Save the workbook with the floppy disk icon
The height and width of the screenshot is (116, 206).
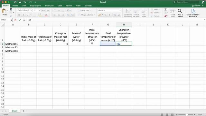(20, 2)
